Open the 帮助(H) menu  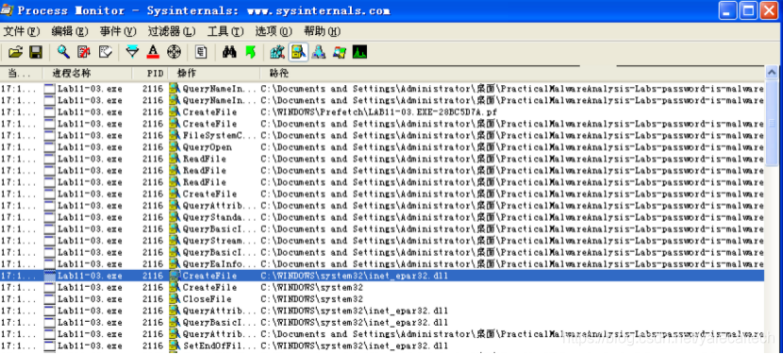[x=322, y=31]
